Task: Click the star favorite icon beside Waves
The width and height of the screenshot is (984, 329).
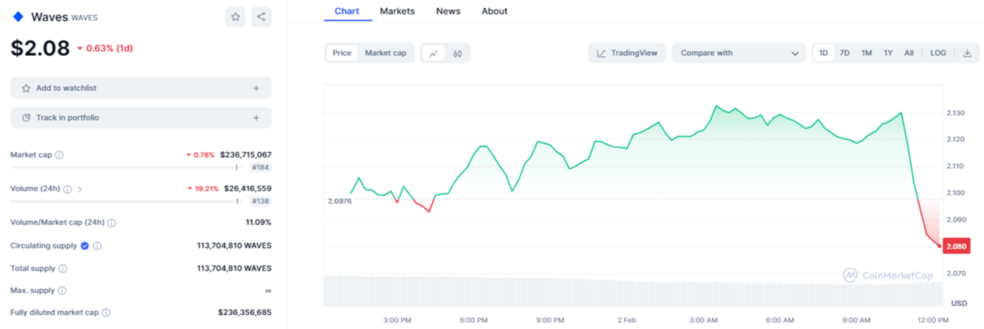Action: 235,16
